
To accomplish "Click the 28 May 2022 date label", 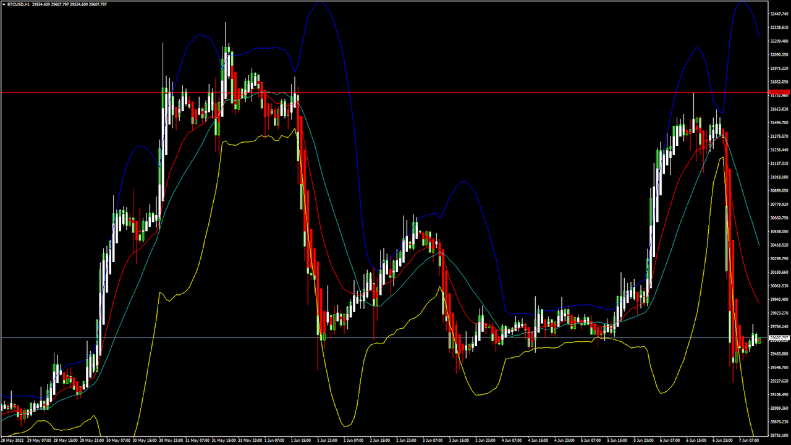I will coord(13,441).
